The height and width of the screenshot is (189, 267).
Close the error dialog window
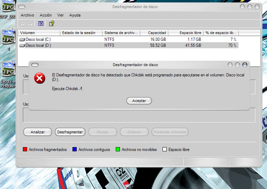click(x=245, y=65)
